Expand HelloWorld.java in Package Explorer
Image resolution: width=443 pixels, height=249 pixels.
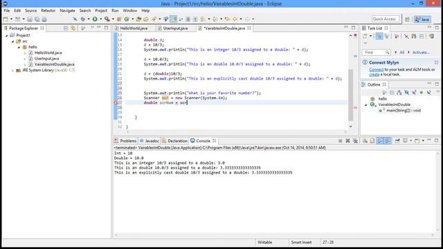25,53
